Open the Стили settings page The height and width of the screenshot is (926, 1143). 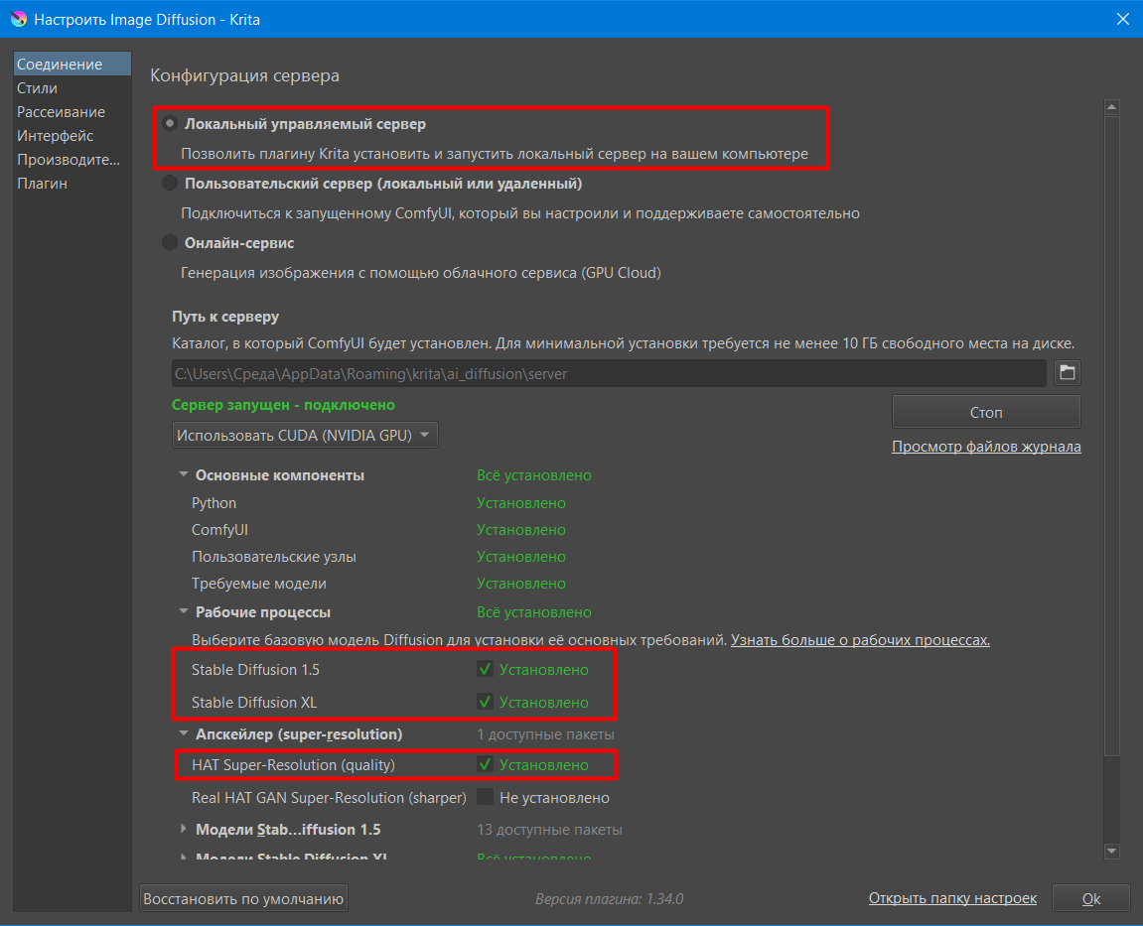tap(38, 88)
